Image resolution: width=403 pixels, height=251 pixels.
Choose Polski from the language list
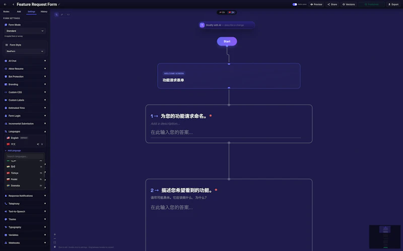click(x=25, y=179)
